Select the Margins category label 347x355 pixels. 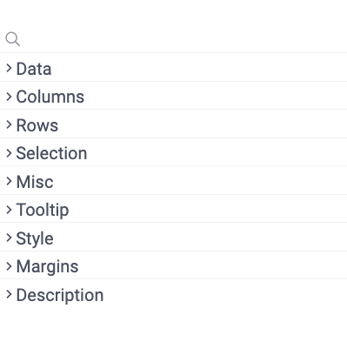[47, 267]
